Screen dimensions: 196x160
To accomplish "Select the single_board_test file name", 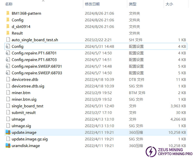I will coord(27,106).
